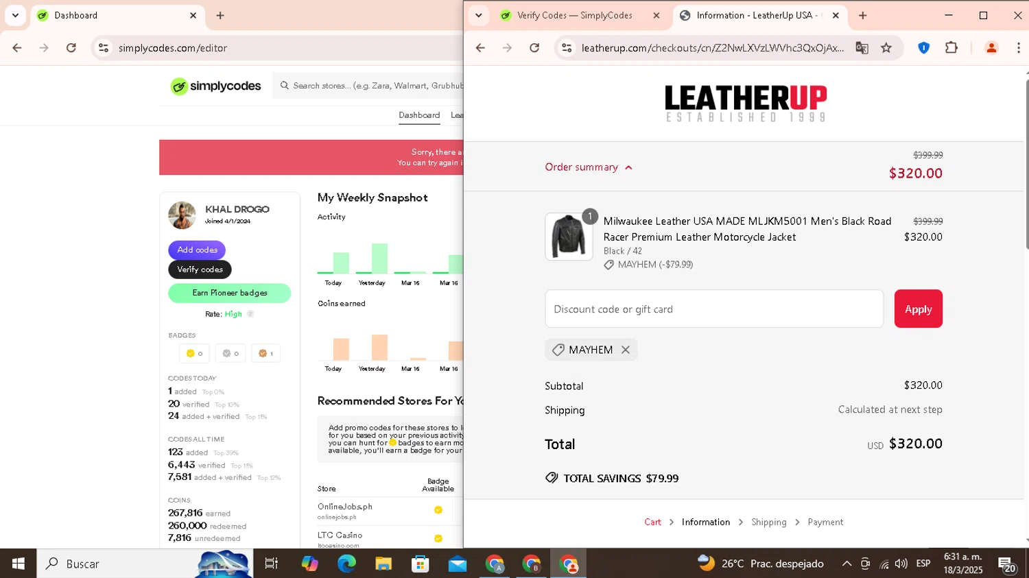The image size is (1029, 578).
Task: Close the Dashboard tab
Action: coord(193,15)
